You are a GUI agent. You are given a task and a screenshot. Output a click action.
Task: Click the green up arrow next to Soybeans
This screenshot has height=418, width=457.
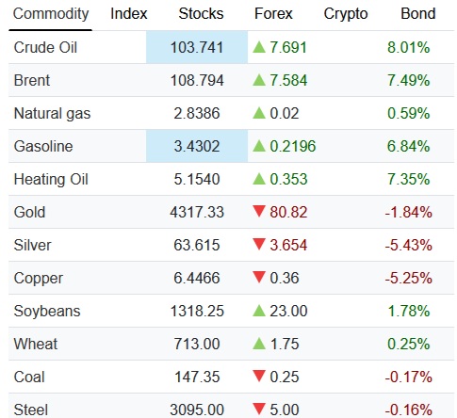tap(259, 311)
